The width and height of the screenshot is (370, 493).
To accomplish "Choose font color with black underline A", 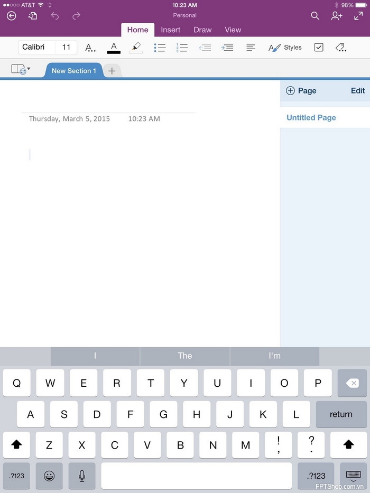I will coord(114,48).
